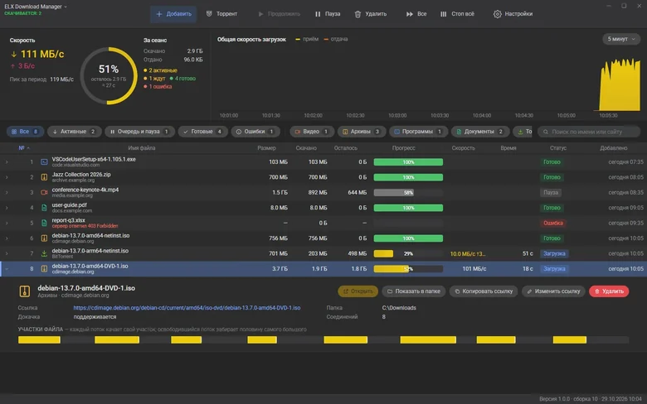The width and height of the screenshot is (647, 404).
Task: Click the Открыть button
Action: pos(358,291)
